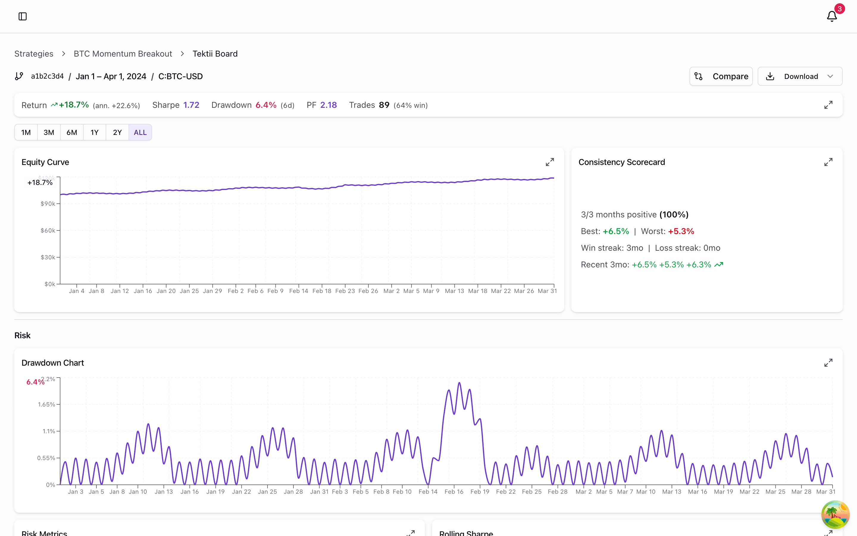857x536 pixels.
Task: Select the 1M time range
Action: tap(26, 132)
